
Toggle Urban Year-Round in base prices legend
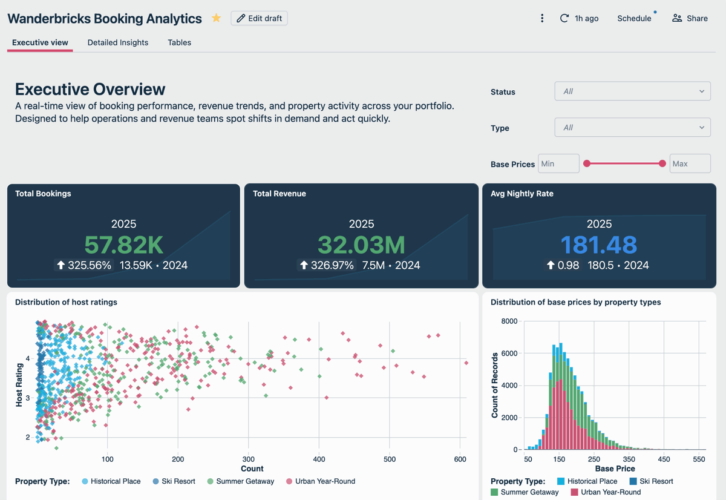tap(606, 492)
